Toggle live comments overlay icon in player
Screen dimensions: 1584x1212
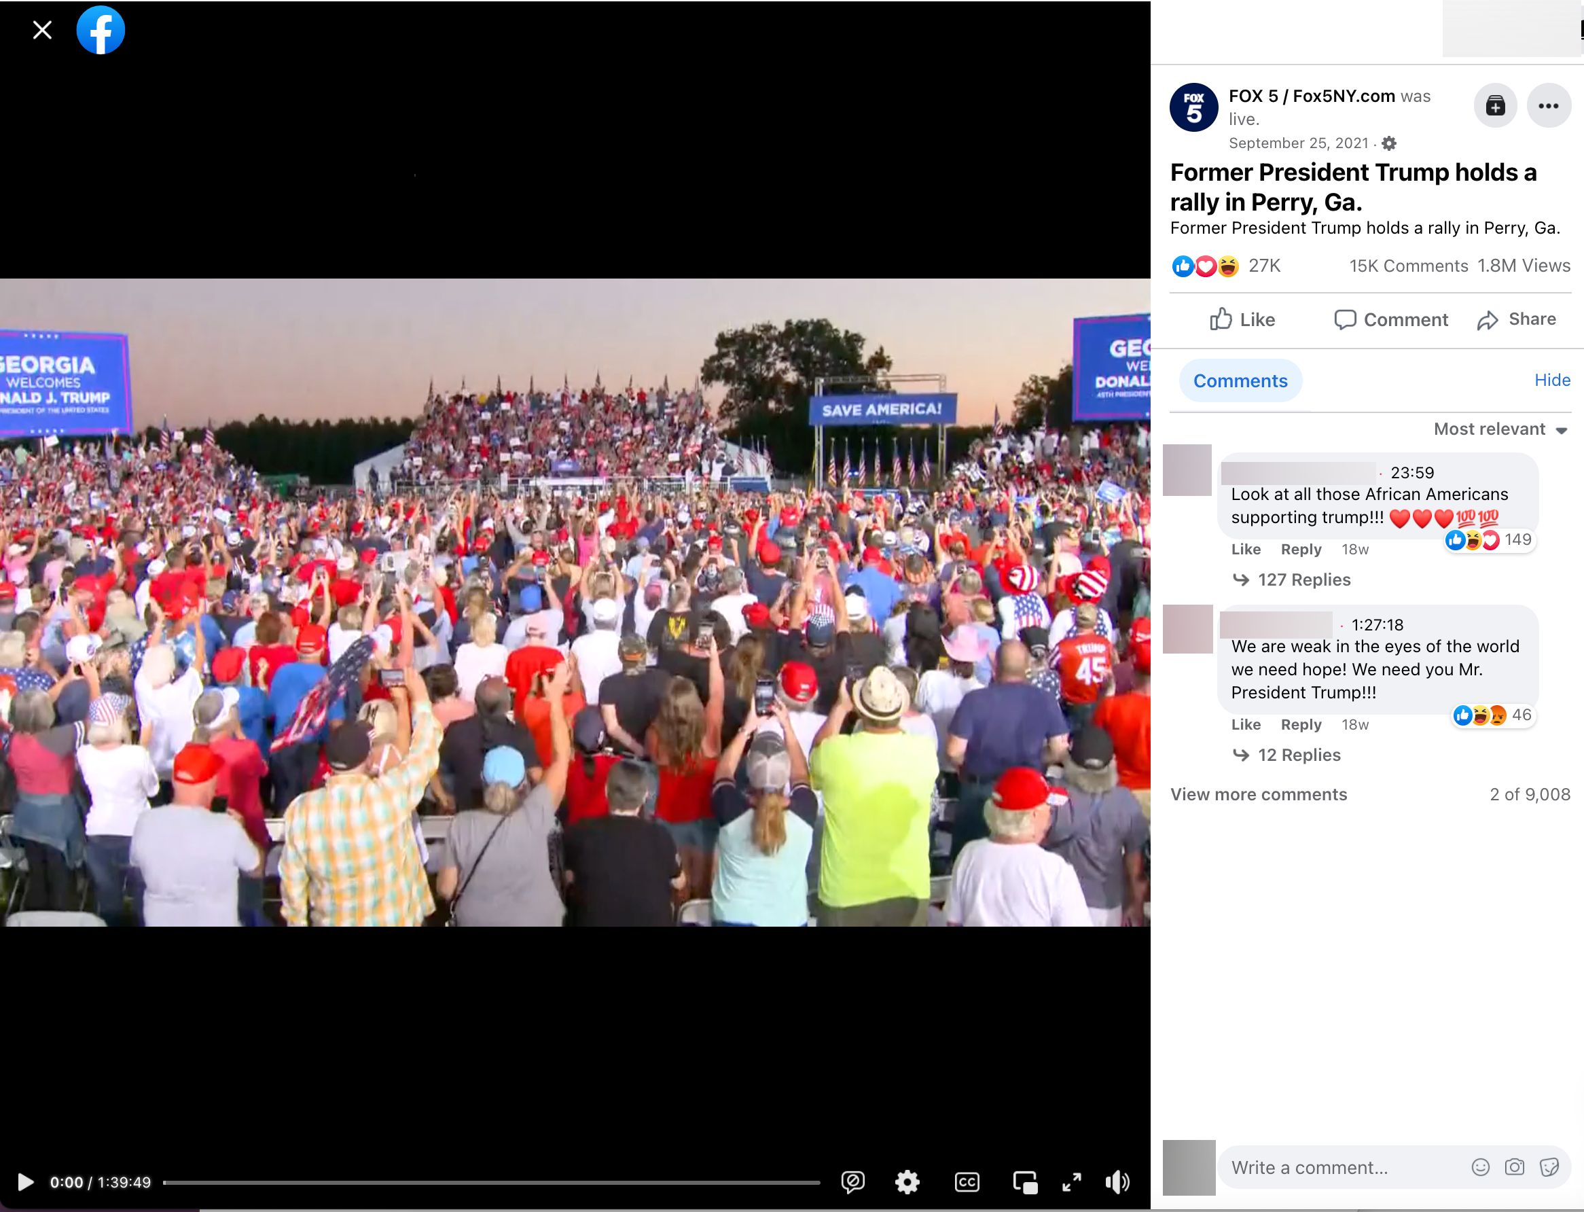852,1181
